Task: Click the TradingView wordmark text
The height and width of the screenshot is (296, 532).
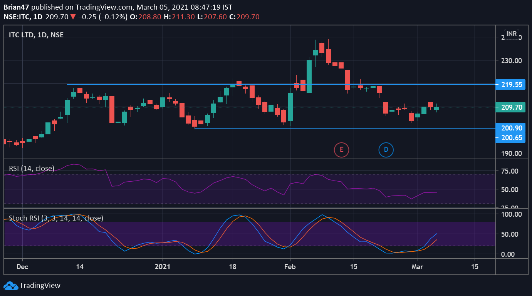Action: 40,286
